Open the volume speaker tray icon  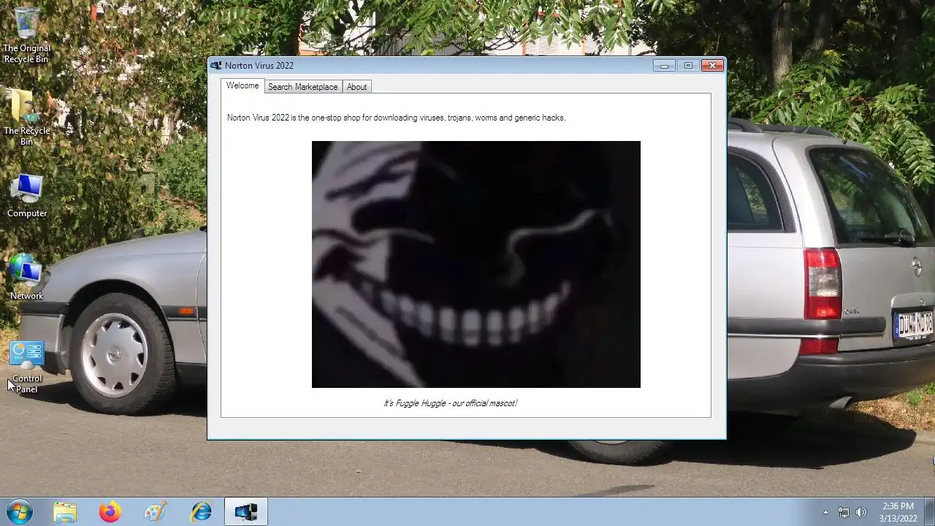click(x=861, y=513)
